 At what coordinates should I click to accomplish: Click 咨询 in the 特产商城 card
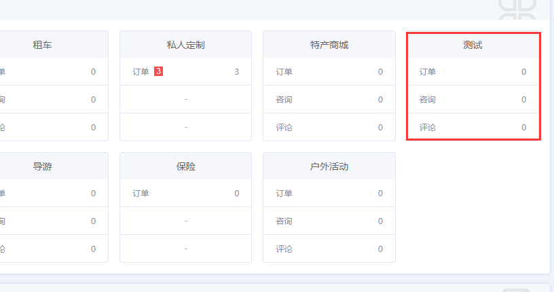[284, 100]
